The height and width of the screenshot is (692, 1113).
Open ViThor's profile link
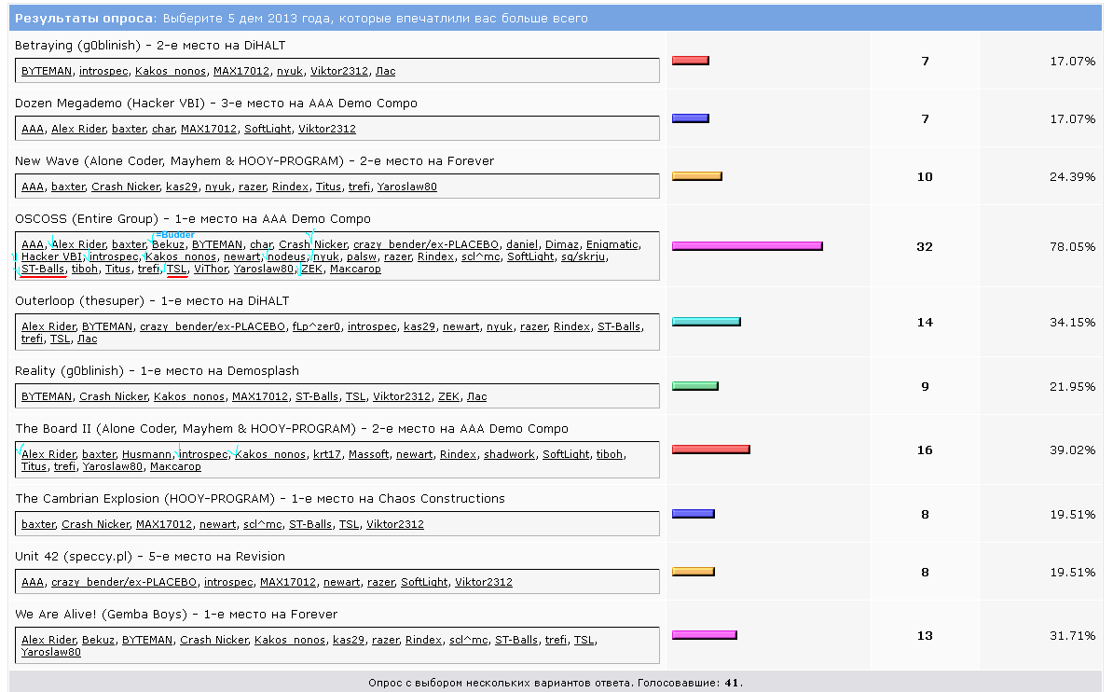210,270
